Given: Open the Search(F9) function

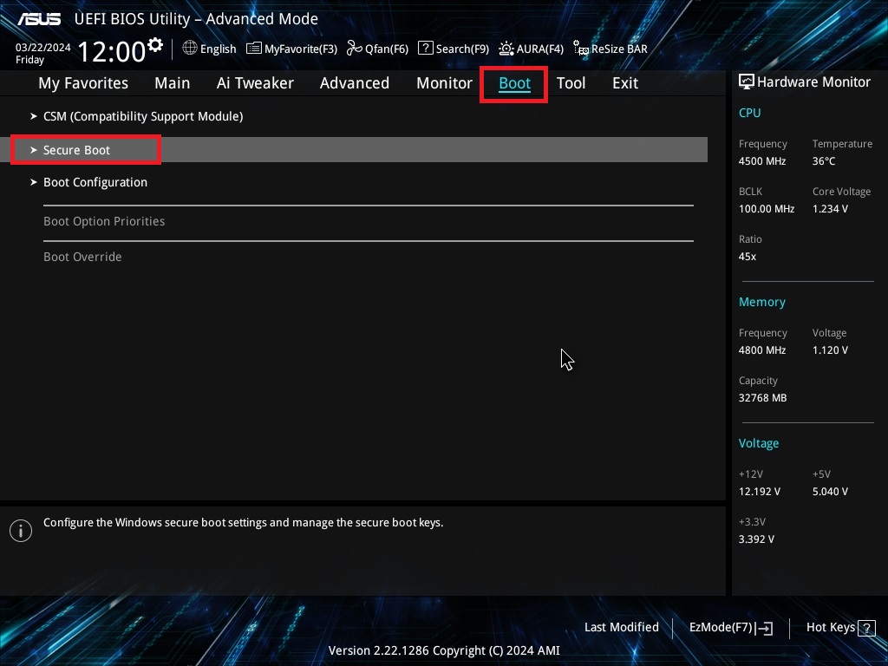Looking at the screenshot, I should point(453,49).
